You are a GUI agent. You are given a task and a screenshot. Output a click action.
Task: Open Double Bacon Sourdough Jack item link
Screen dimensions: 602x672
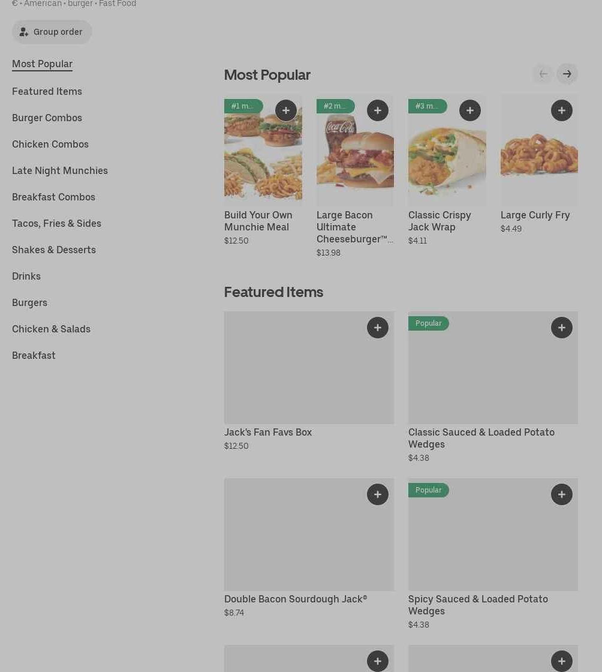[x=296, y=599]
